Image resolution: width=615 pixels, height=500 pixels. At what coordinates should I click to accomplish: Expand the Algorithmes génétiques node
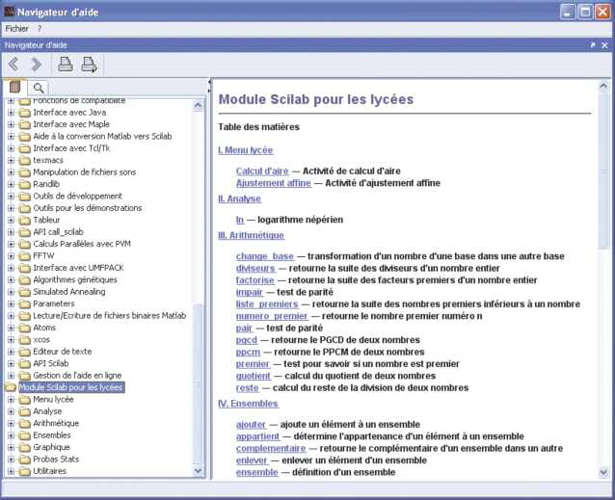pyautogui.click(x=12, y=279)
